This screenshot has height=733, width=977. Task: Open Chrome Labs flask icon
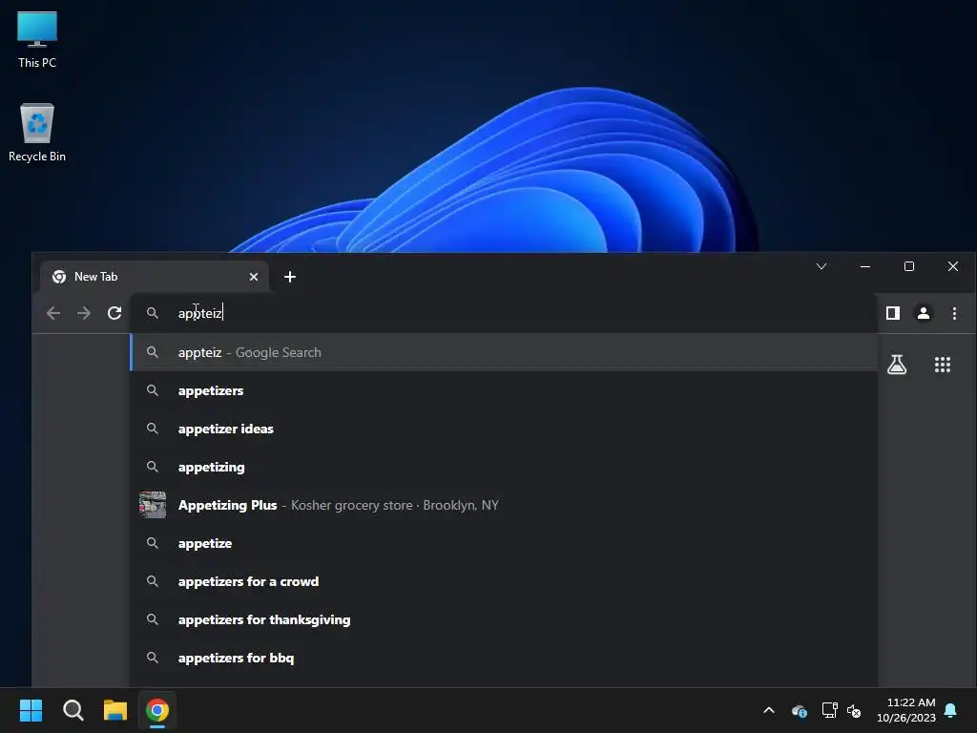897,364
